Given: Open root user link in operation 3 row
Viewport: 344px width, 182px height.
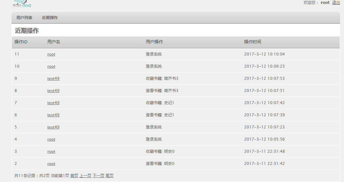Looking at the screenshot, I should pyautogui.click(x=51, y=151).
